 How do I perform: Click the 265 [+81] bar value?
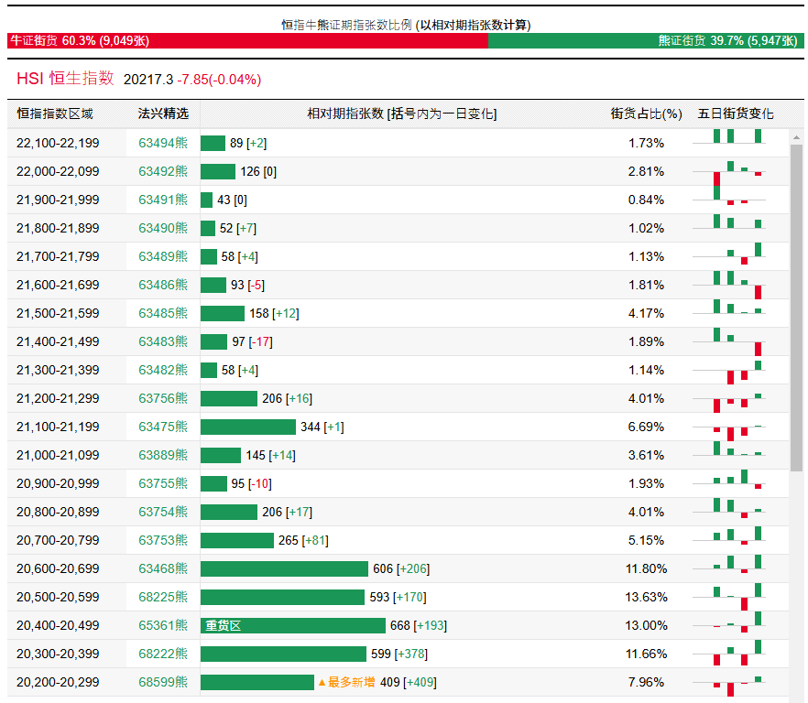pos(303,540)
